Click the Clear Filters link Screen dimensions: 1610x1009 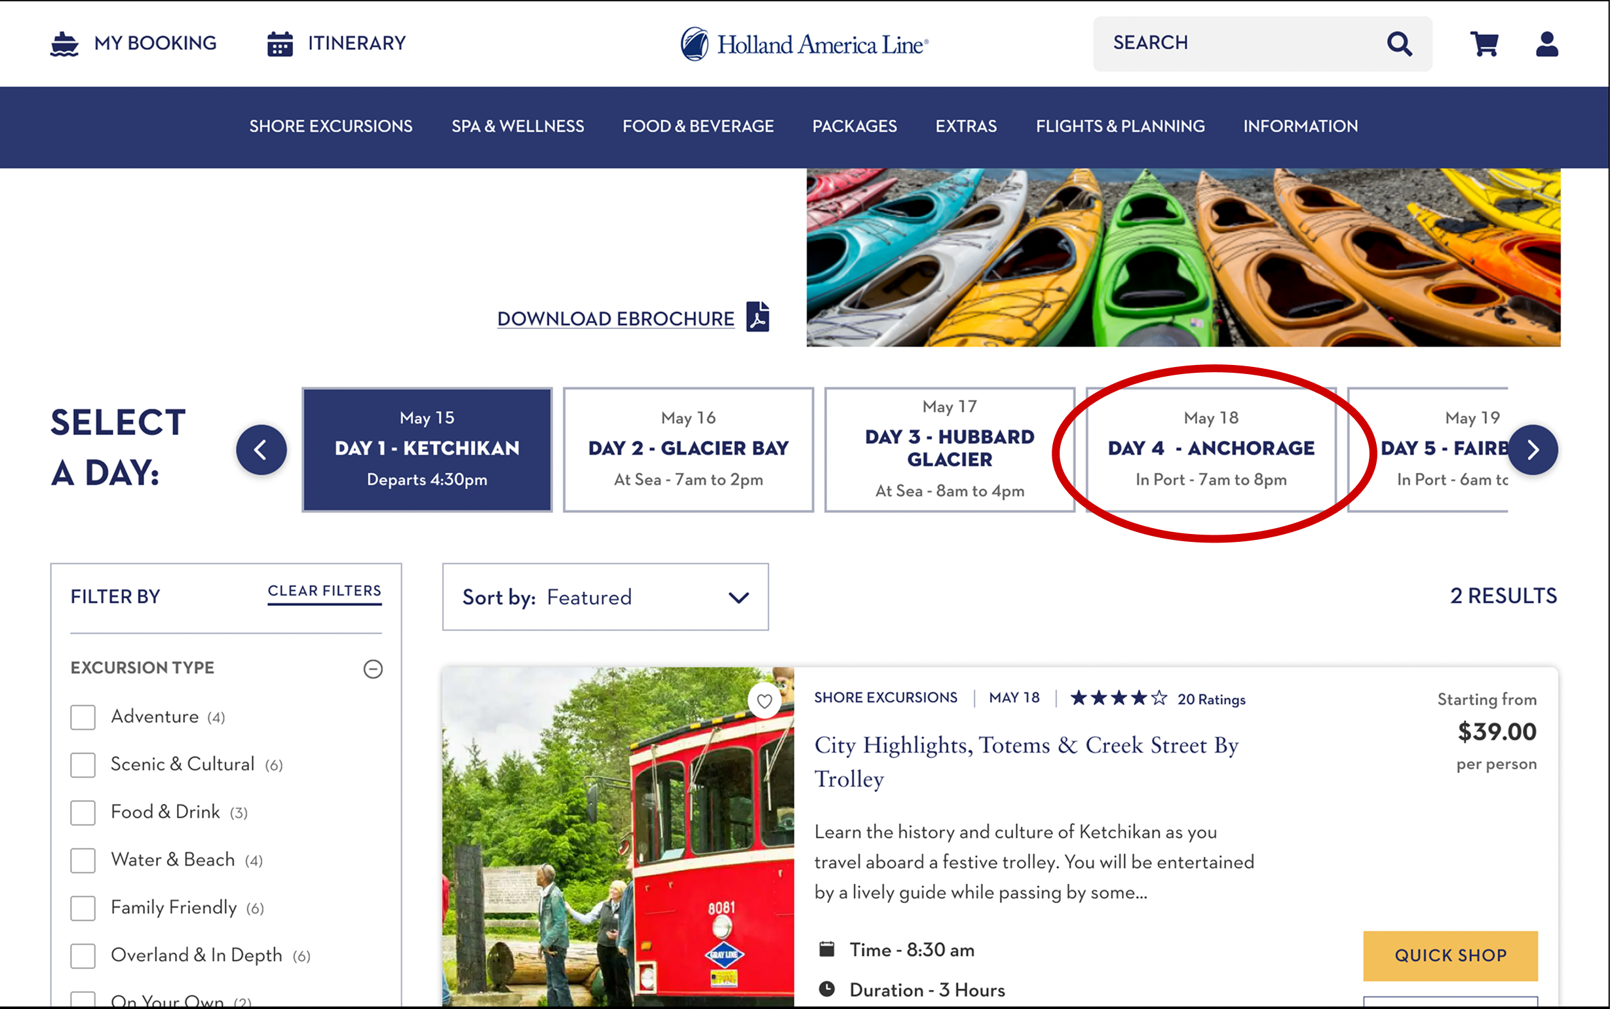(x=324, y=591)
